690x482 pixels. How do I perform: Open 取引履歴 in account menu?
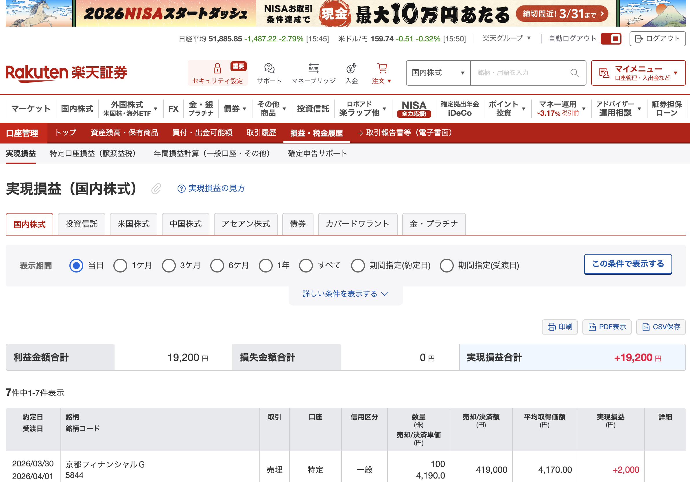pyautogui.click(x=261, y=133)
